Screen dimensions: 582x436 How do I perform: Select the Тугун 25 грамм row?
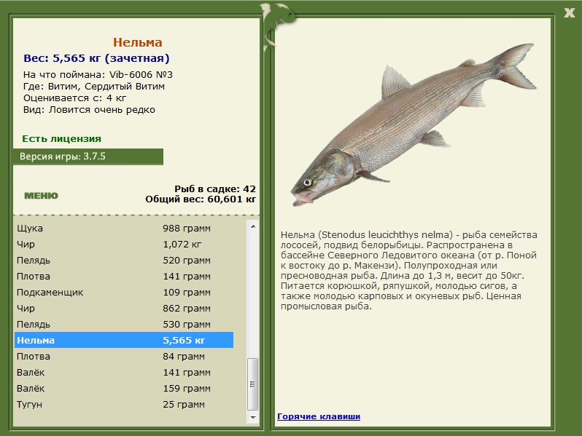[x=124, y=404]
